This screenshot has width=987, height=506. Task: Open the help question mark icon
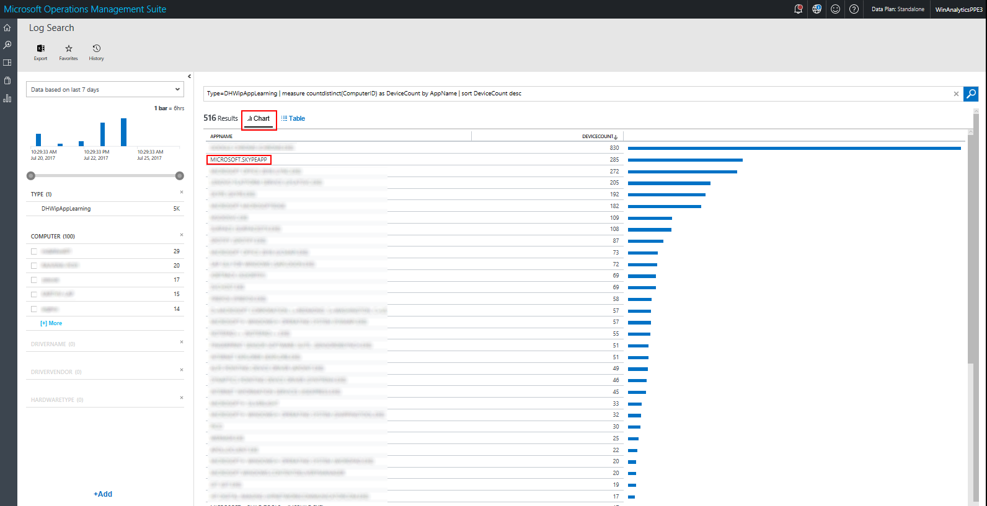click(854, 9)
